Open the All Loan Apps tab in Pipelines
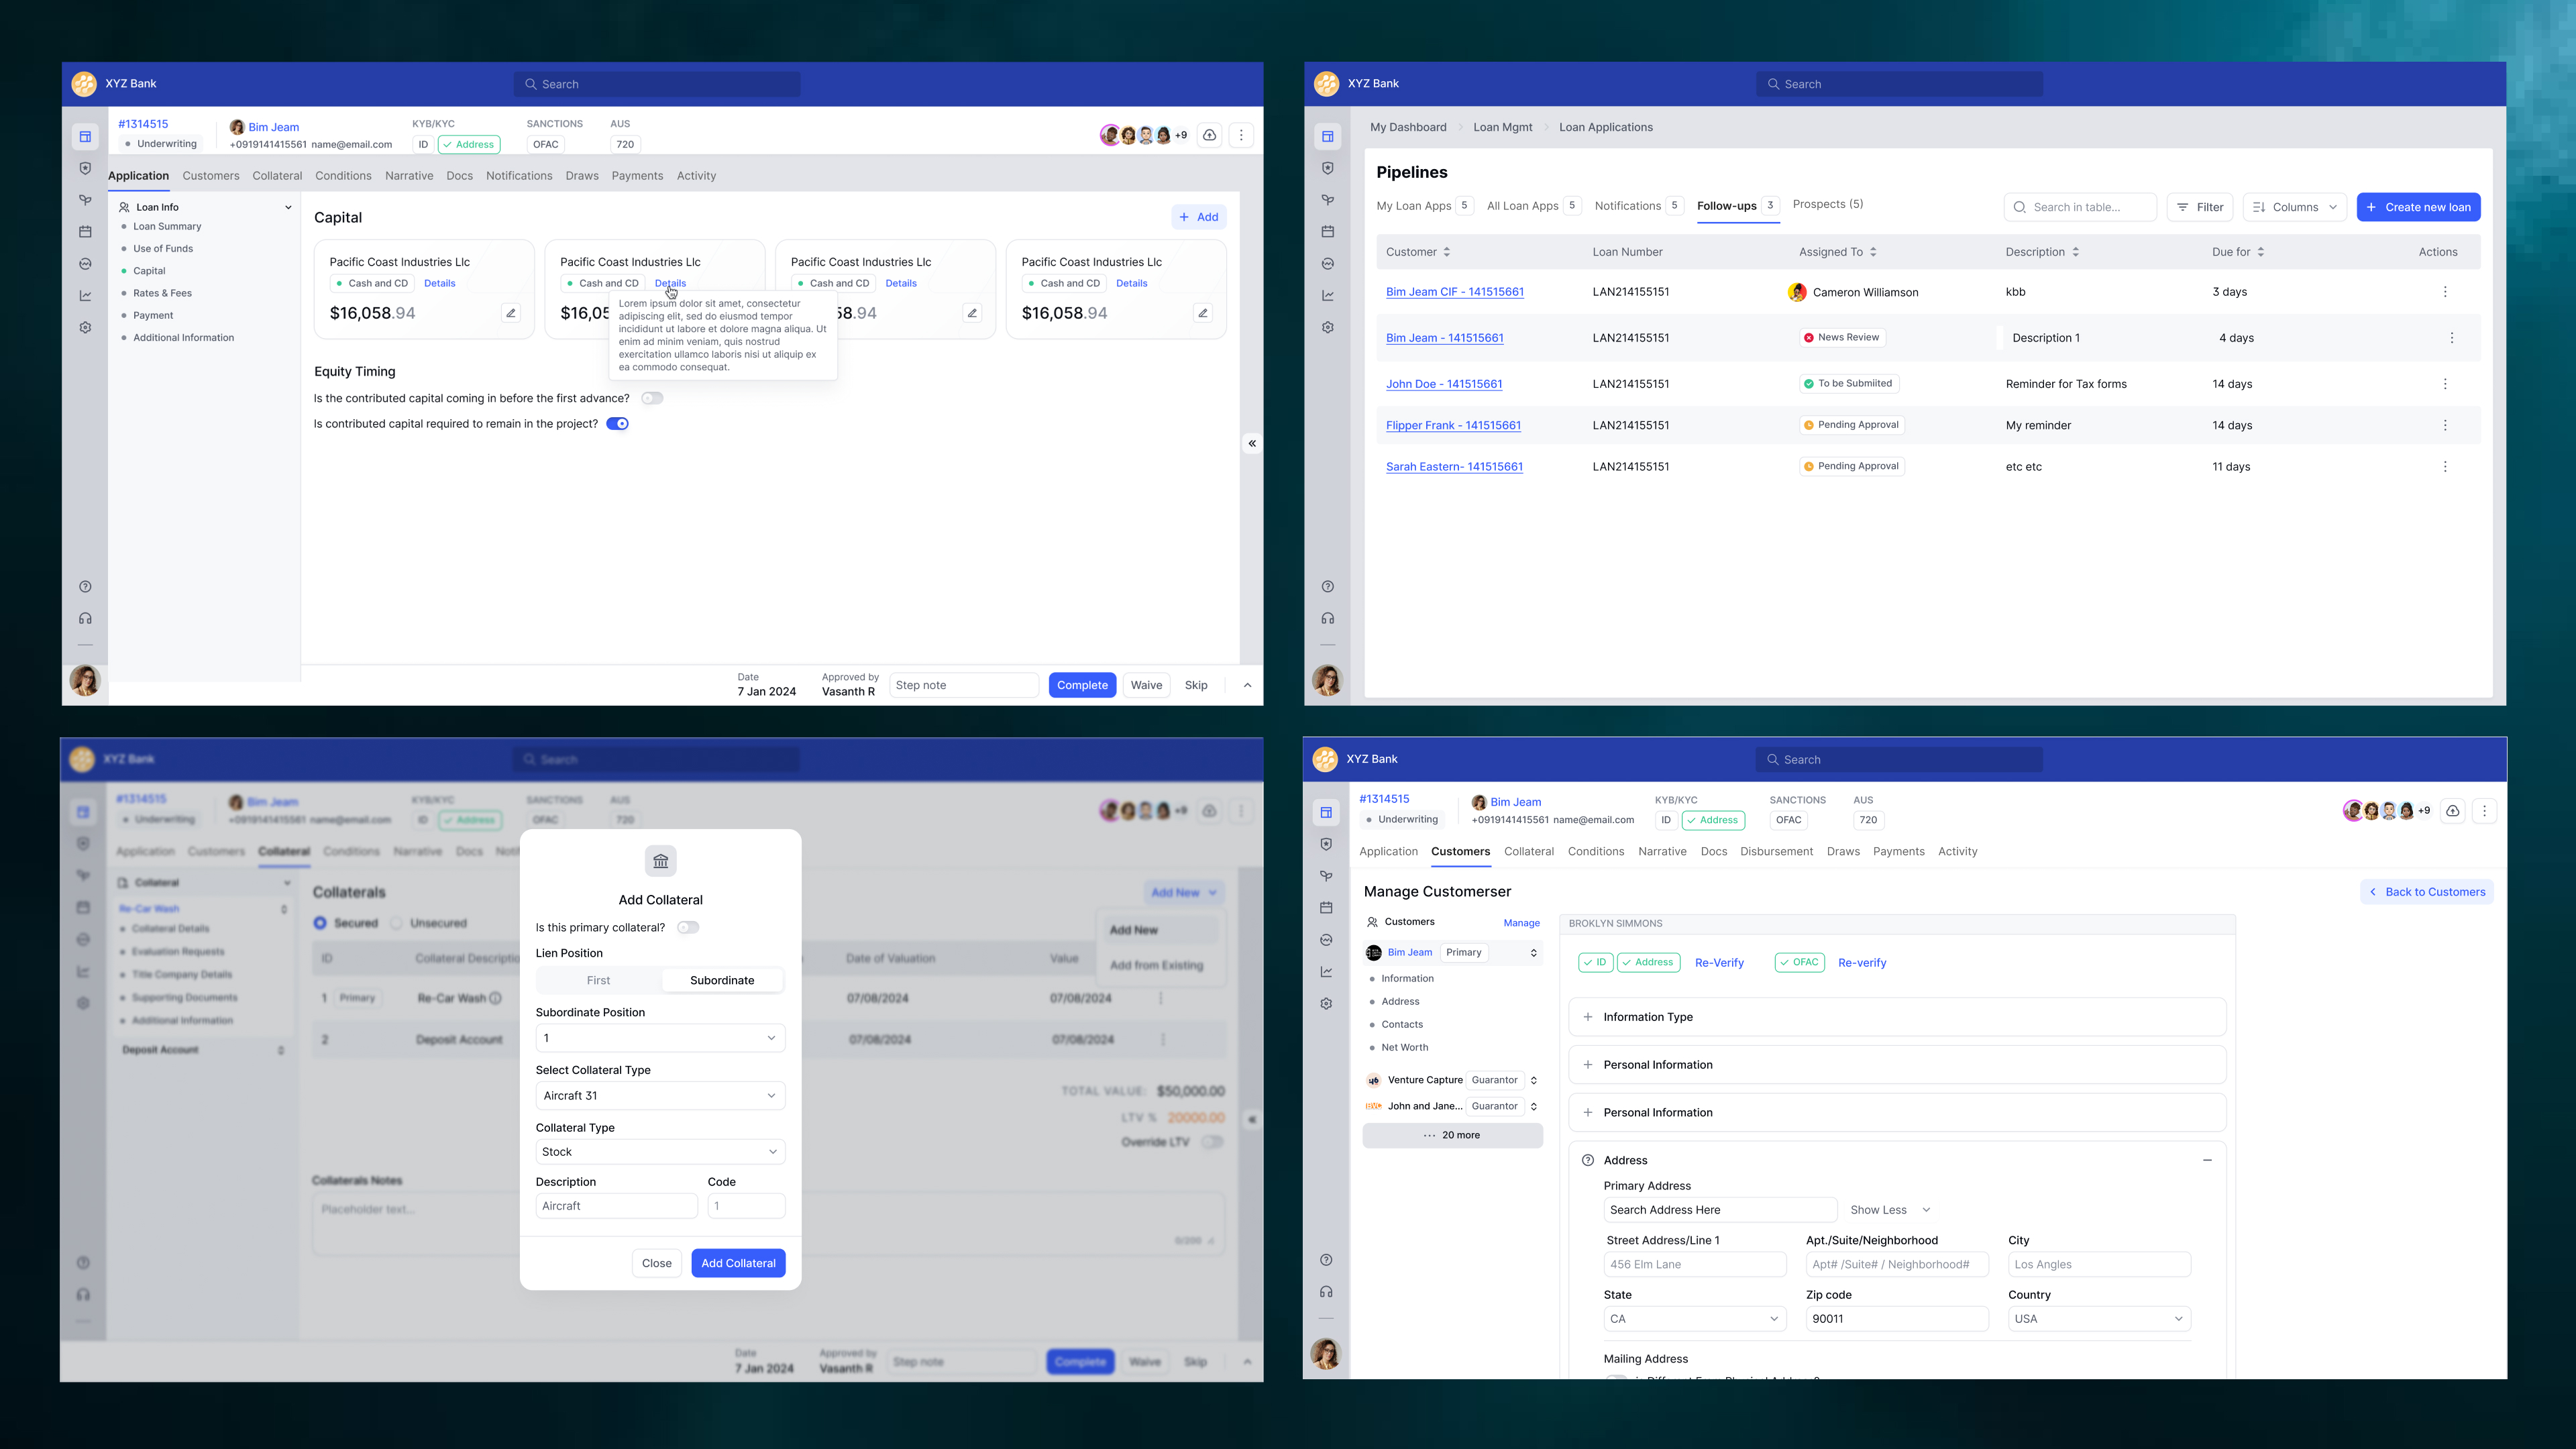 click(1533, 206)
